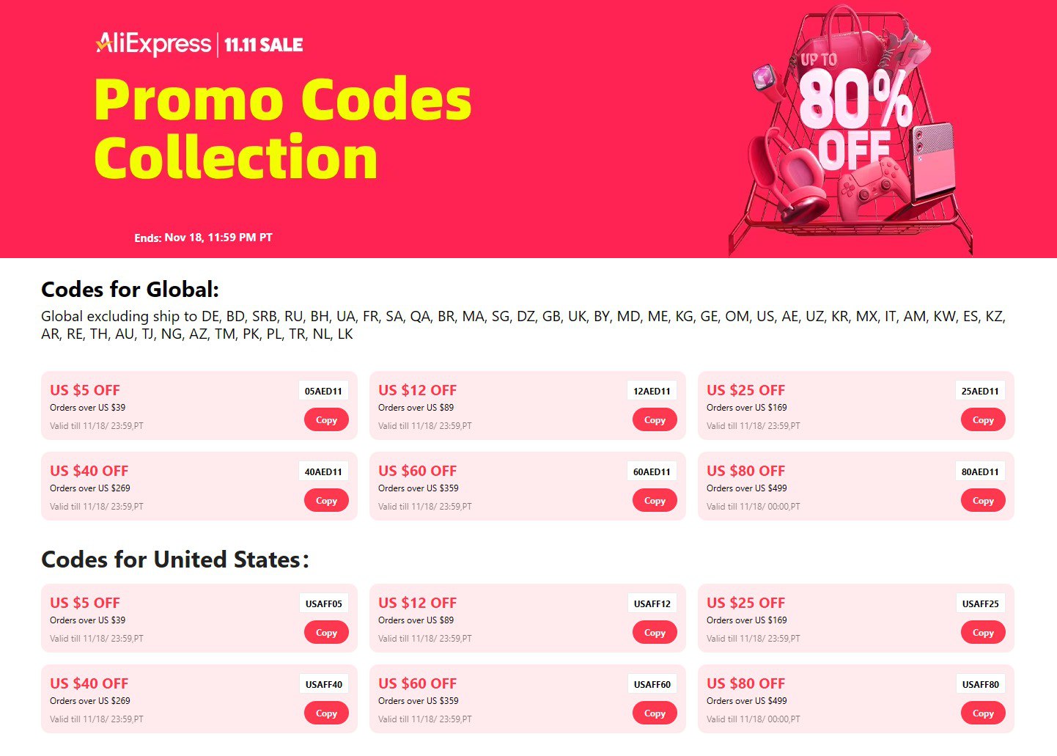Screen dimensions: 1057x756
Task: Copy the USAFF60 United States code
Action: 655,713
